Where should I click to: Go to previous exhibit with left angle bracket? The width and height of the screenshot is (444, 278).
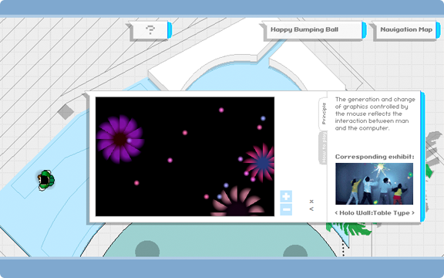coord(336,213)
